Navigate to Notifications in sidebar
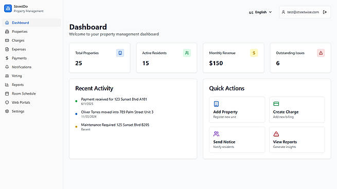Screen dimensions: 337x189 pyautogui.click(x=31, y=67)
